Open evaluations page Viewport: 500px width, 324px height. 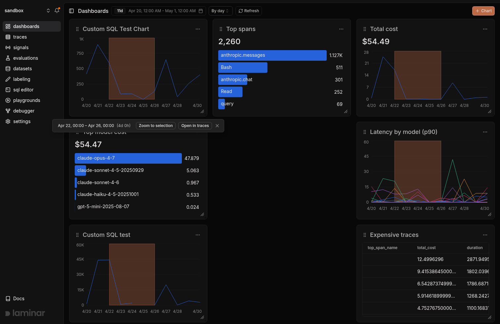[x=32, y=58]
